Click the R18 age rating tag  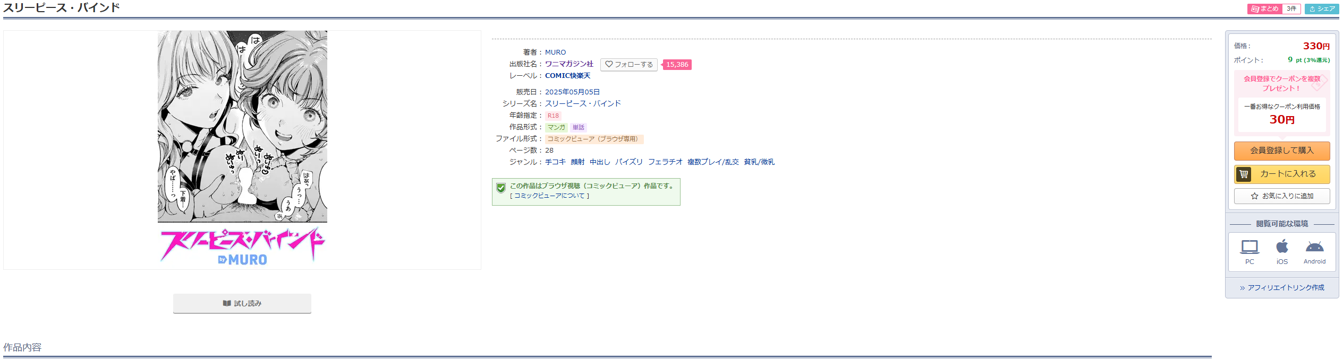click(x=553, y=116)
